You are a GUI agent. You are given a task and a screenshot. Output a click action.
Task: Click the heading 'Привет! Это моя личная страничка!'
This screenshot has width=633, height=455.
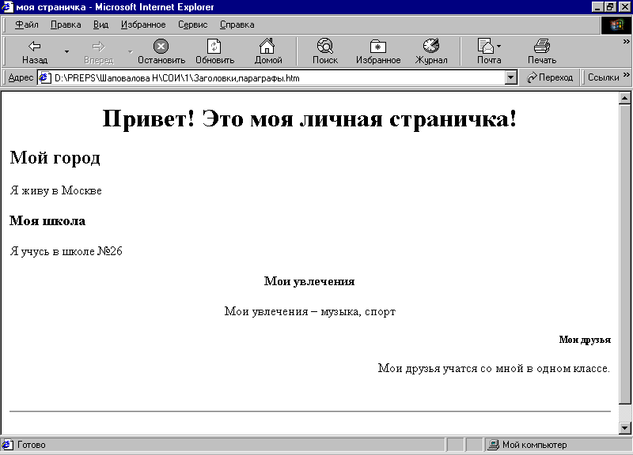pos(309,118)
